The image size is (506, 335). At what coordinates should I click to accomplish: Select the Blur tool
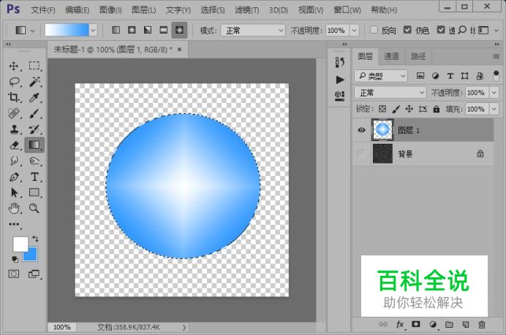(x=14, y=161)
